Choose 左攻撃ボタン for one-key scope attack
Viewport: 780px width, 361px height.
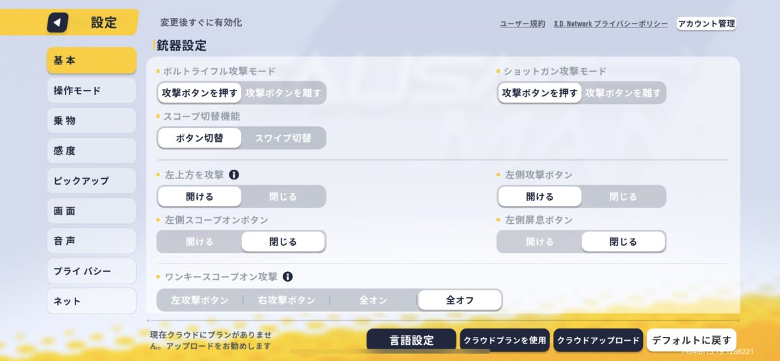[x=200, y=300]
